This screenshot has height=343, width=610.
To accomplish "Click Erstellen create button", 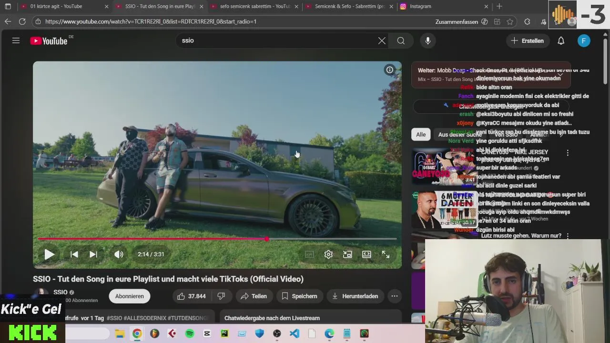I will (527, 40).
